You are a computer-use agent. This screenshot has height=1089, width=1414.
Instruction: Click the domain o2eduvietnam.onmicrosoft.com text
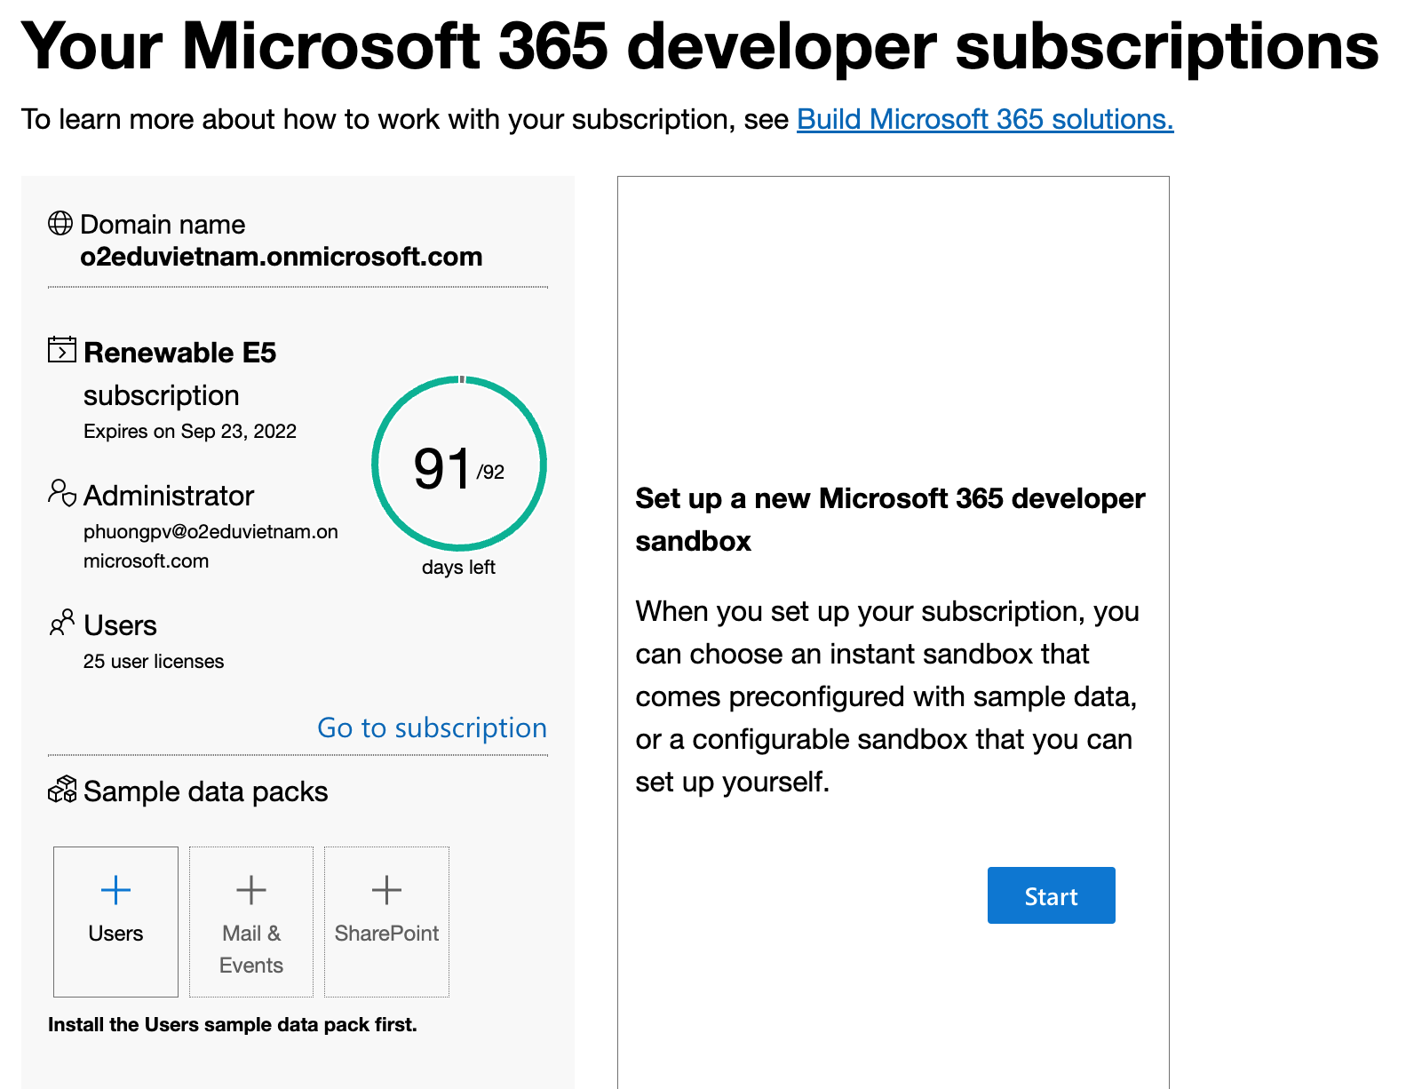pos(282,257)
